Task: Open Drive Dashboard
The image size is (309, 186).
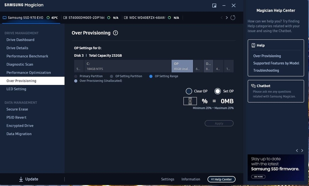Action: coord(20,40)
